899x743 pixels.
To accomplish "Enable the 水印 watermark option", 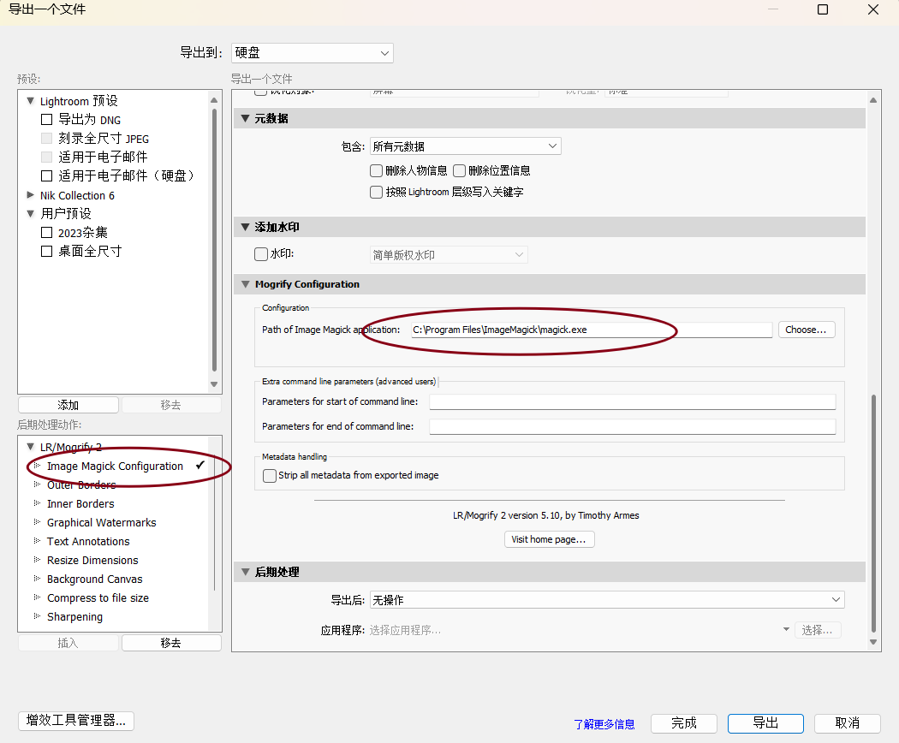I will pos(260,253).
